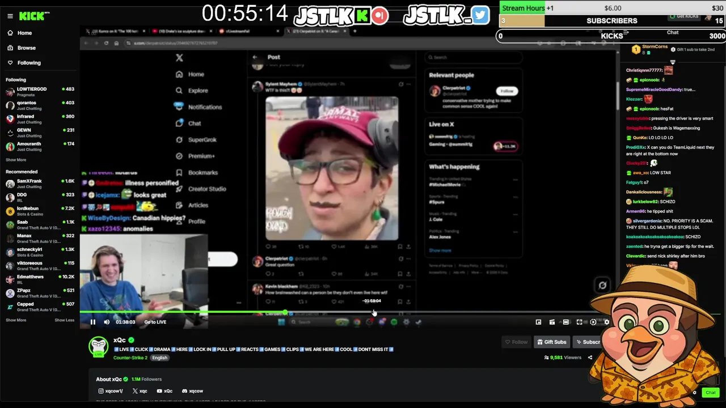Open the schneckyirl Slots & Casino channel
This screenshot has height=408, width=726.
(40, 252)
